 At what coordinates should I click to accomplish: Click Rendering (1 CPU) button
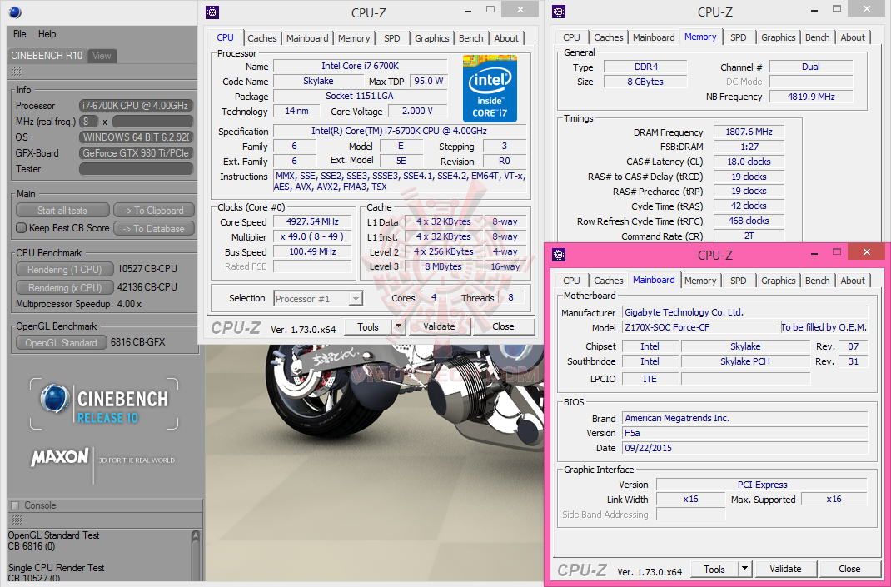pyautogui.click(x=65, y=269)
